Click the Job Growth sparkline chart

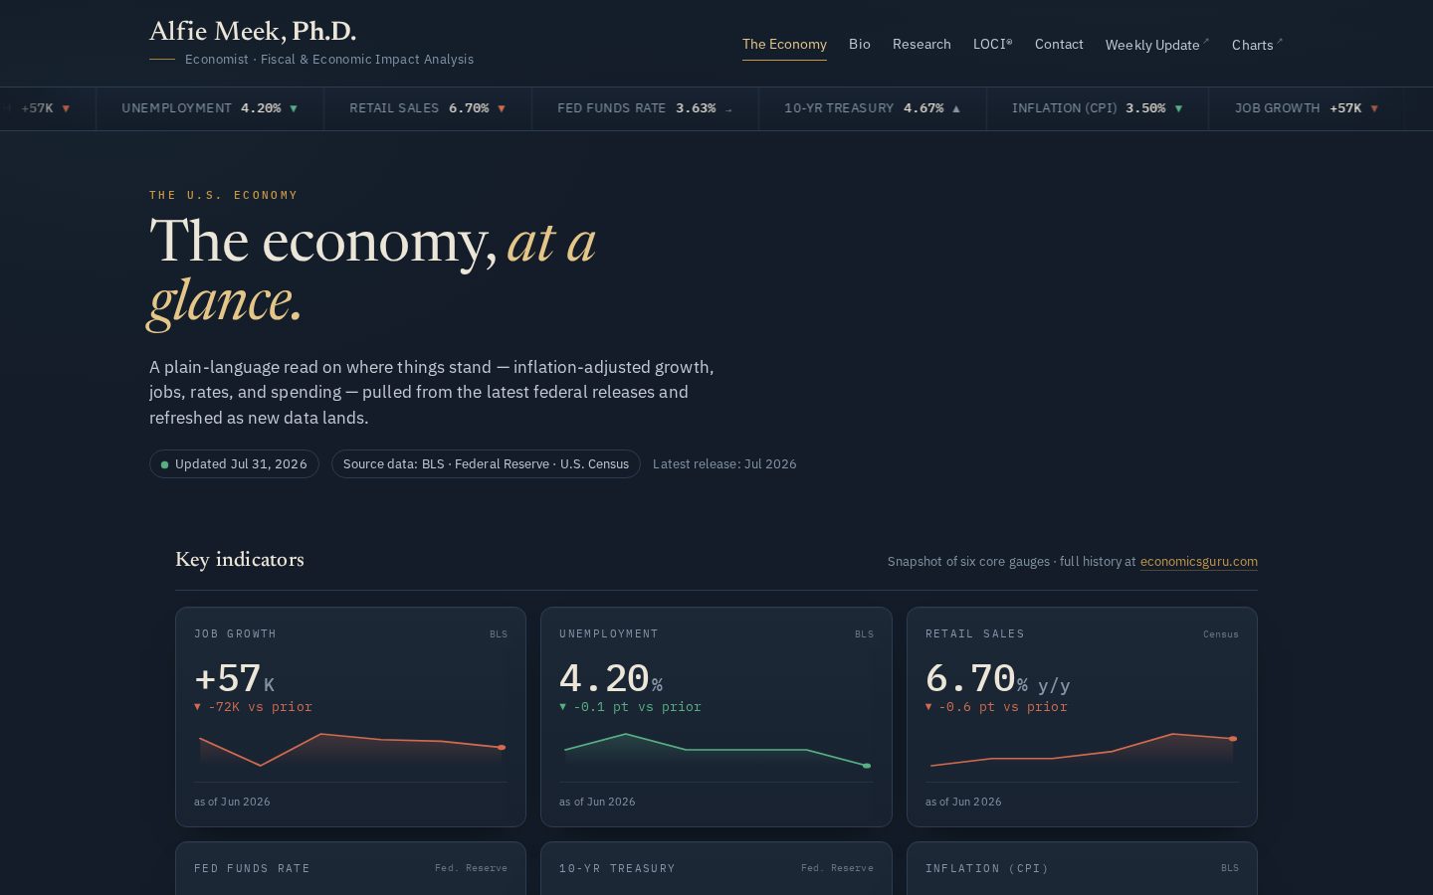point(350,751)
